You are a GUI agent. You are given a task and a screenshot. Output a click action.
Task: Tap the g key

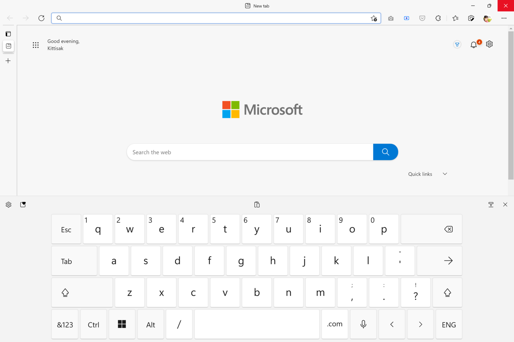(x=241, y=261)
